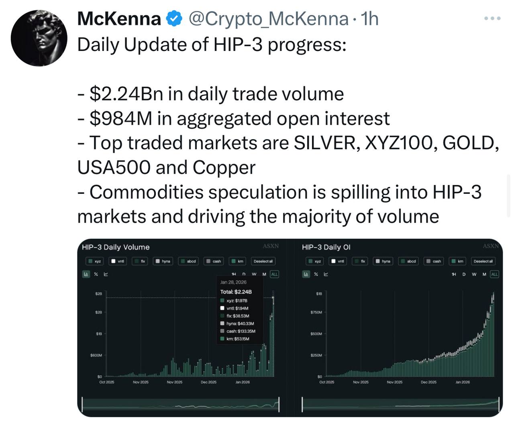Click McKenna's verified badge

(x=173, y=18)
